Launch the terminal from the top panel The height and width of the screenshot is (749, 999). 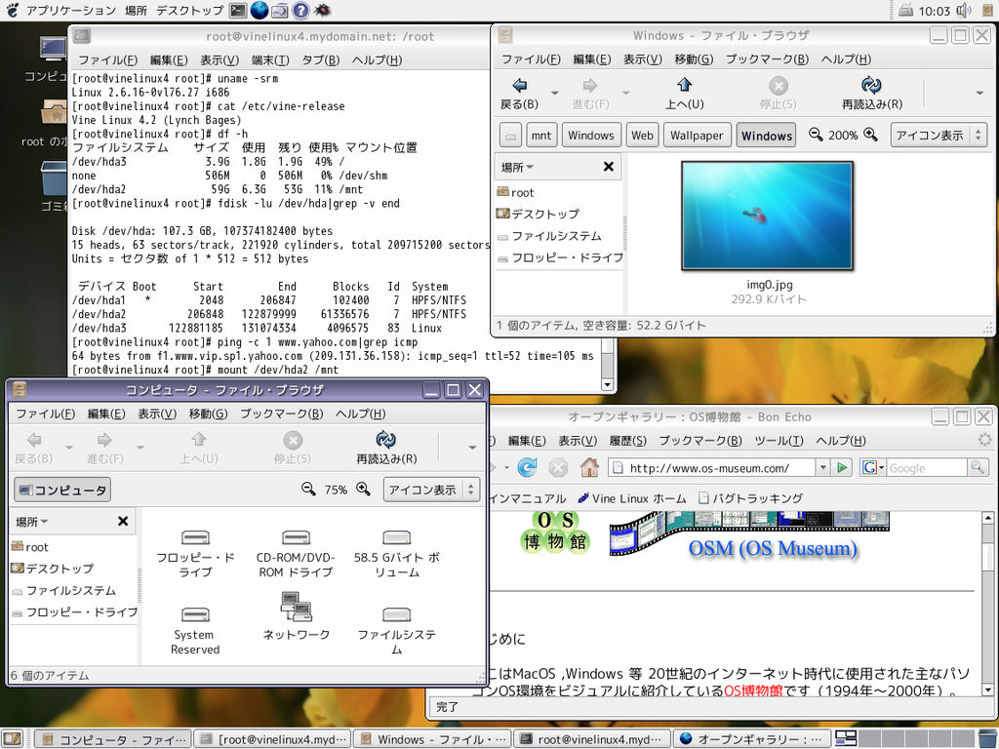tap(238, 10)
